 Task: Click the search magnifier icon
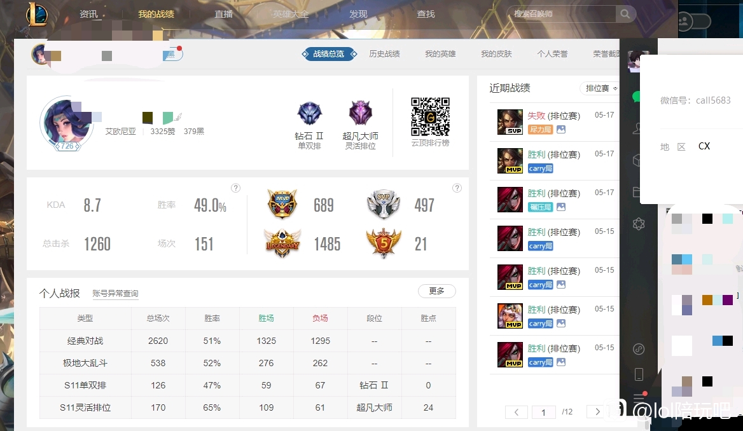[625, 14]
